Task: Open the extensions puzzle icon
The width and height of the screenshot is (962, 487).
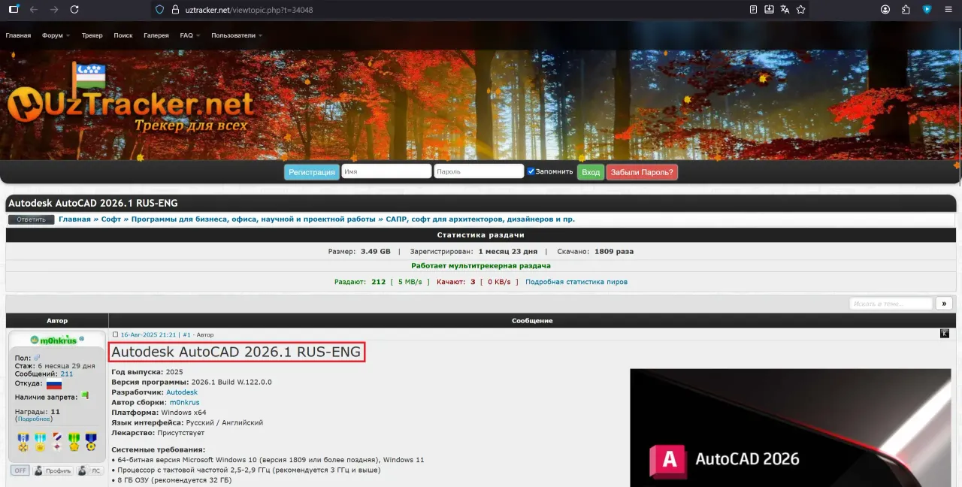Action: [x=906, y=10]
